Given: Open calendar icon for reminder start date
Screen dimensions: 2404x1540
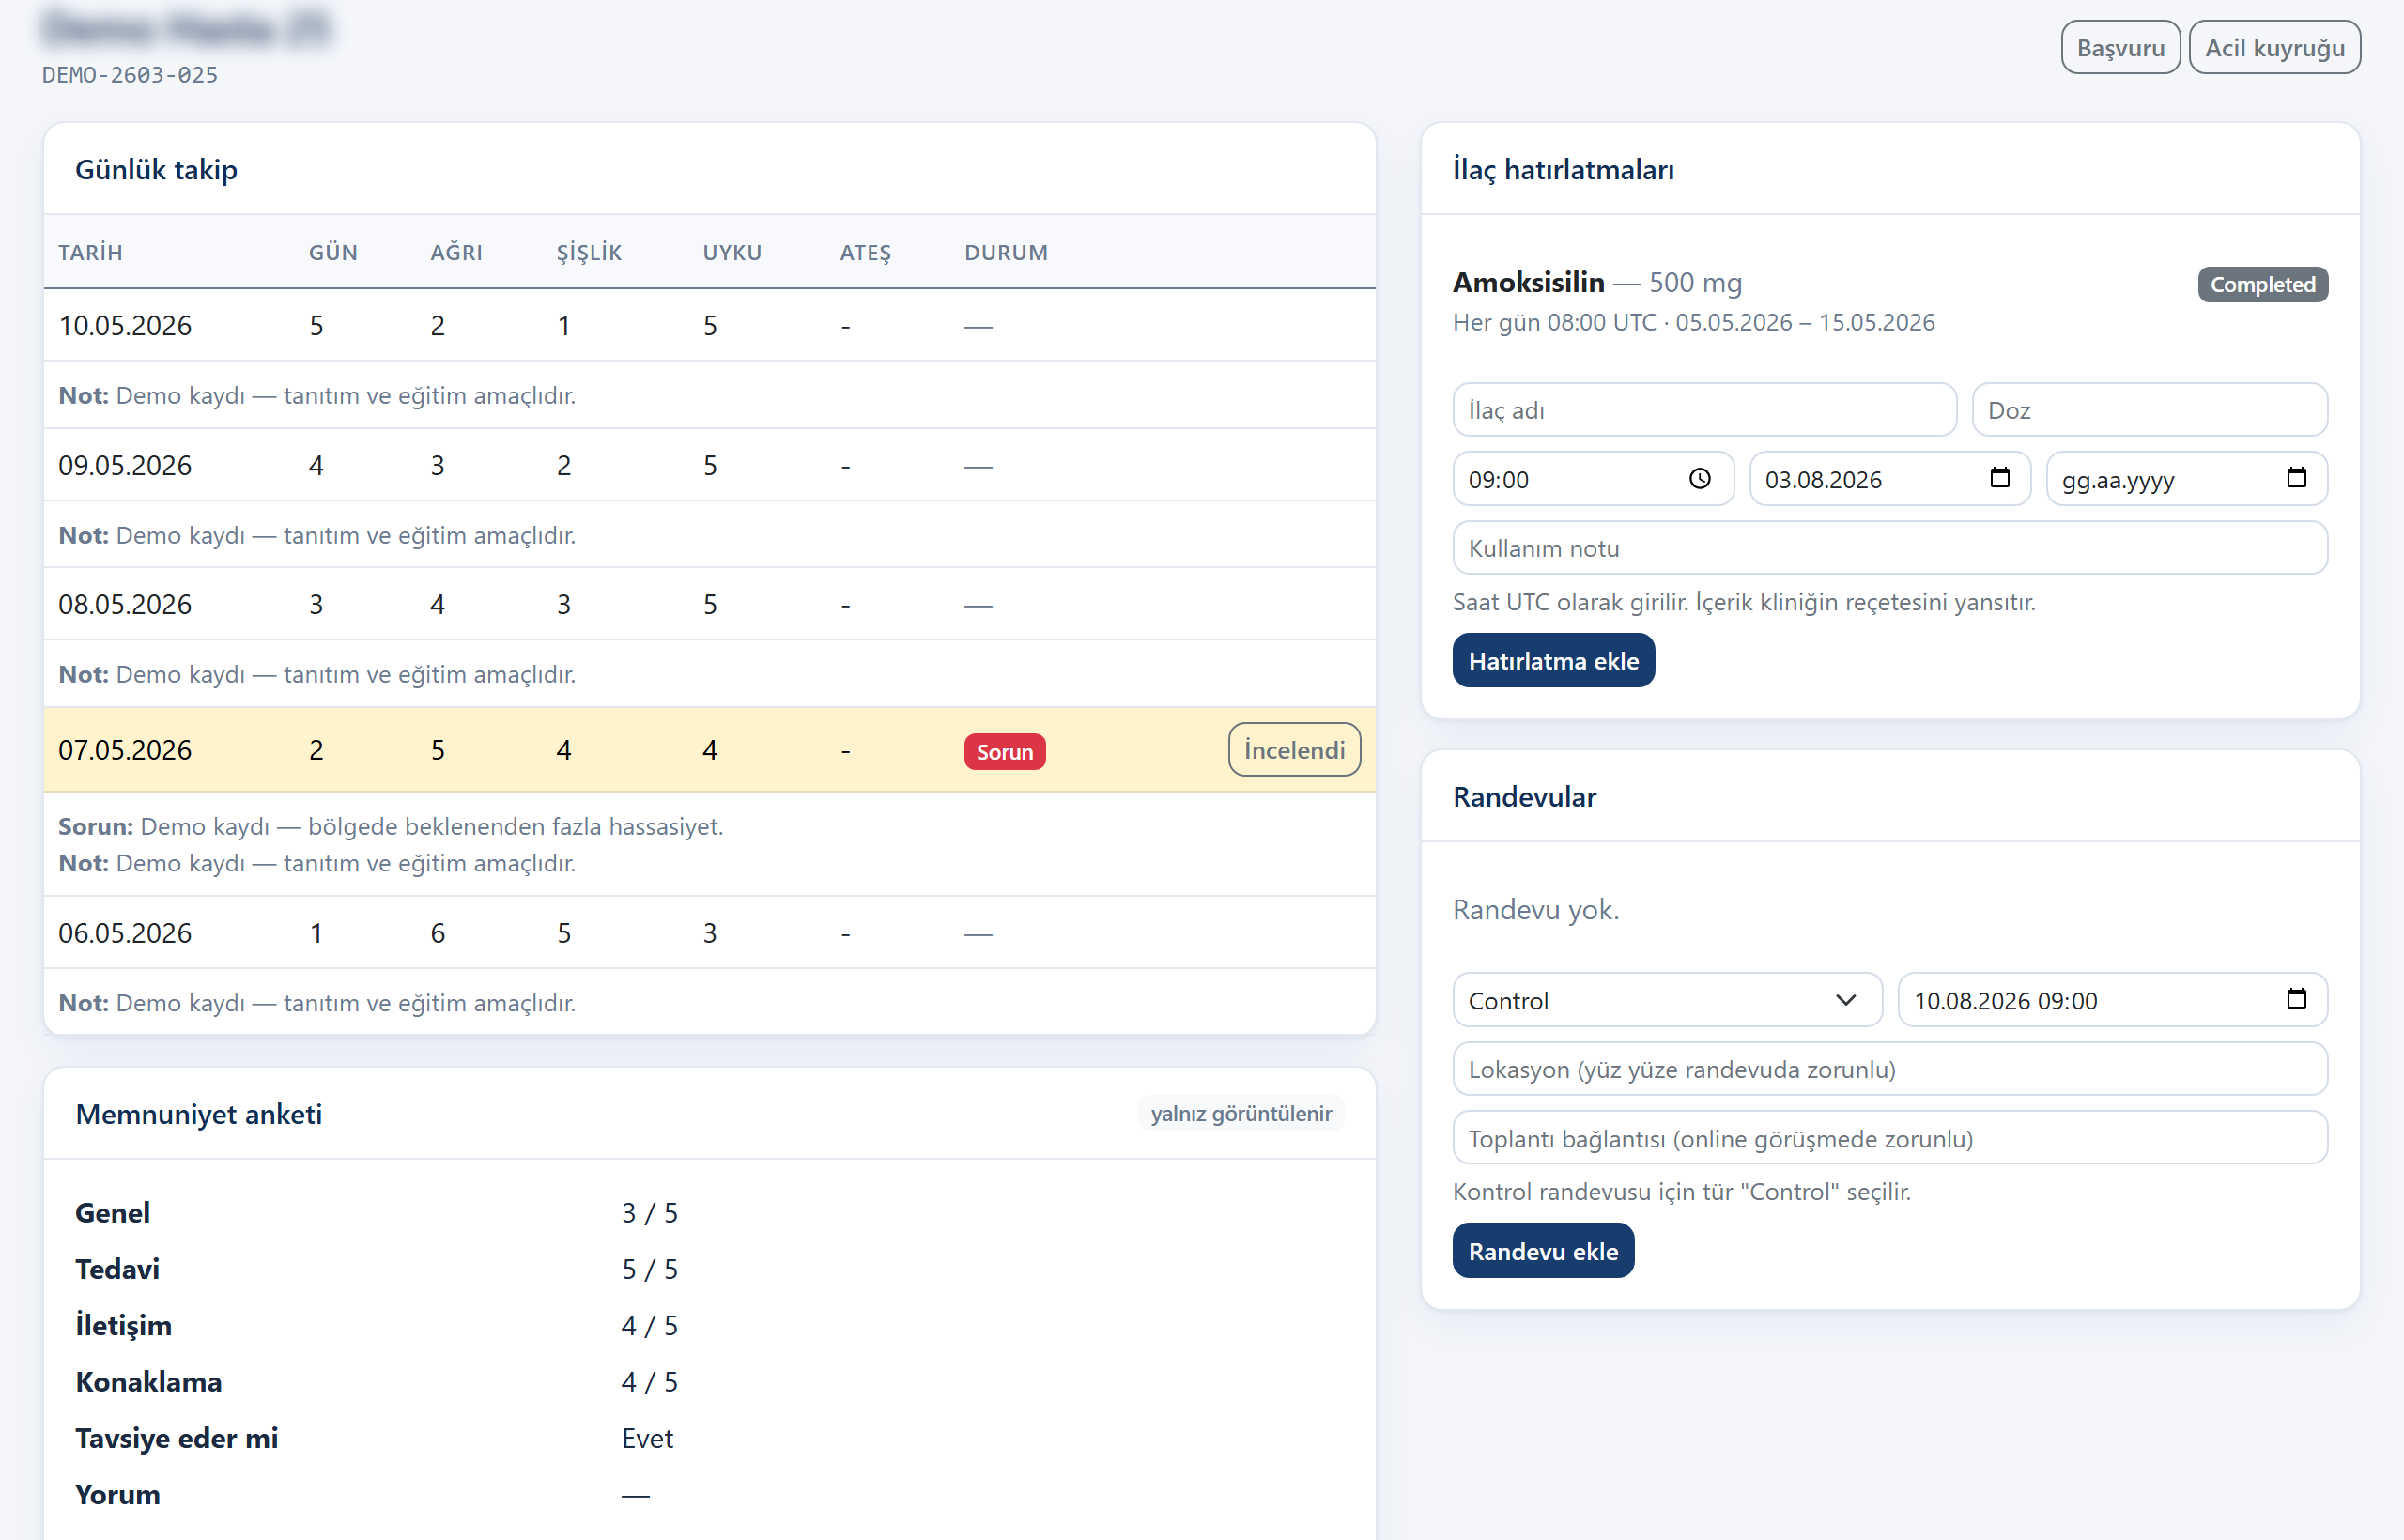Looking at the screenshot, I should [1999, 478].
